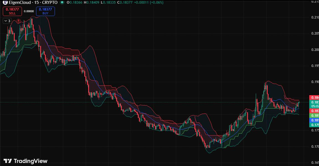Click the teal 0.179 lower band price label

point(314,125)
